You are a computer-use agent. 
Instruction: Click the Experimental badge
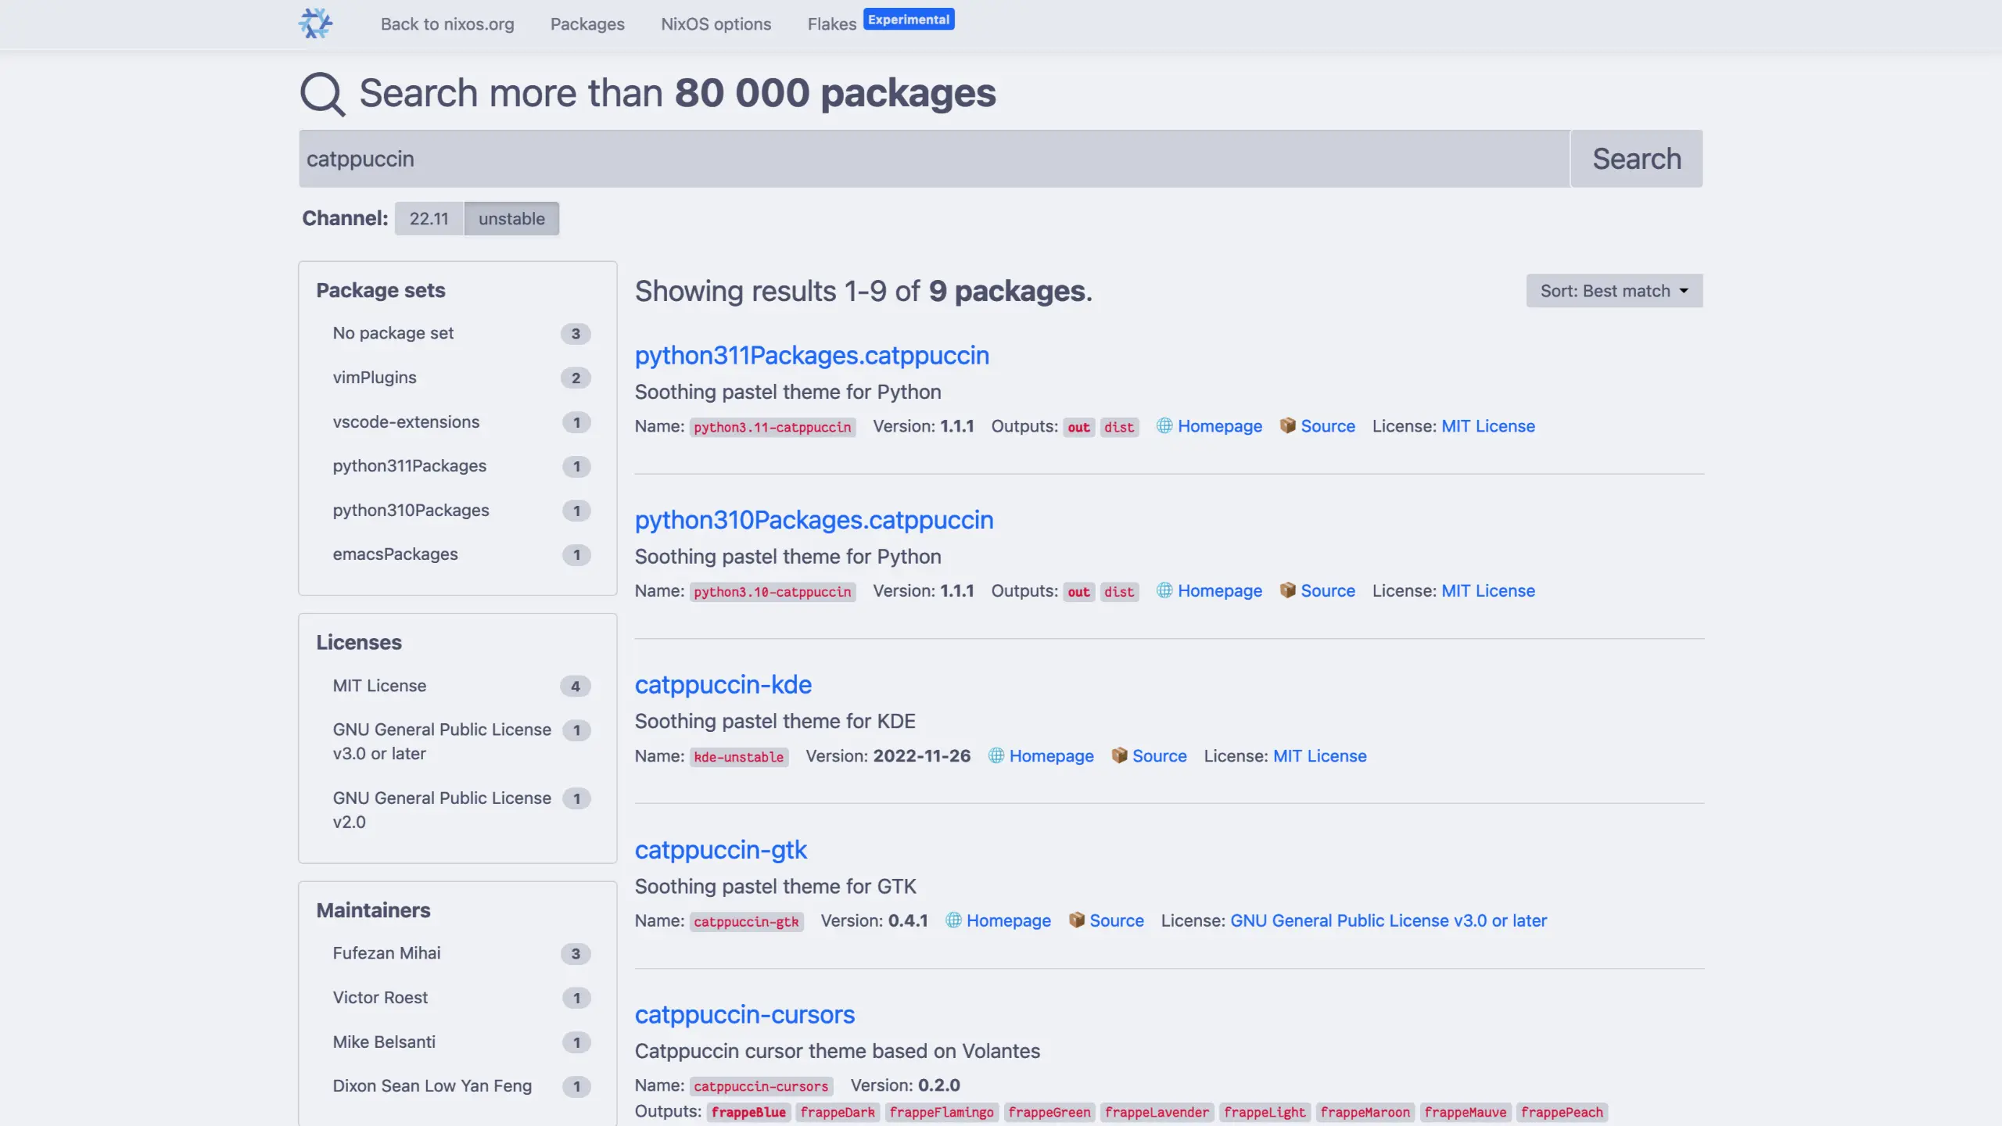point(909,20)
